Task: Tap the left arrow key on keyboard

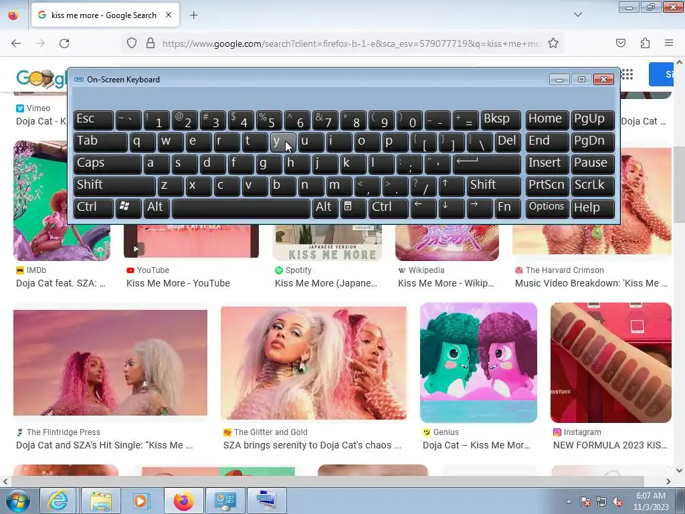Action: pyautogui.click(x=423, y=207)
